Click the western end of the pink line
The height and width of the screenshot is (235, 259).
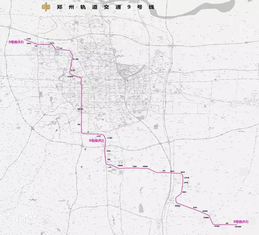pos(25,40)
